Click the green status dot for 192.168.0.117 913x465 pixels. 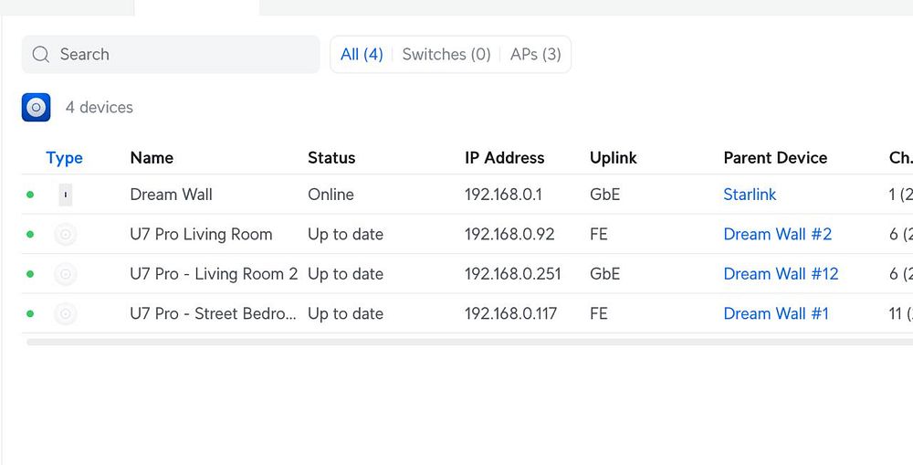30,314
